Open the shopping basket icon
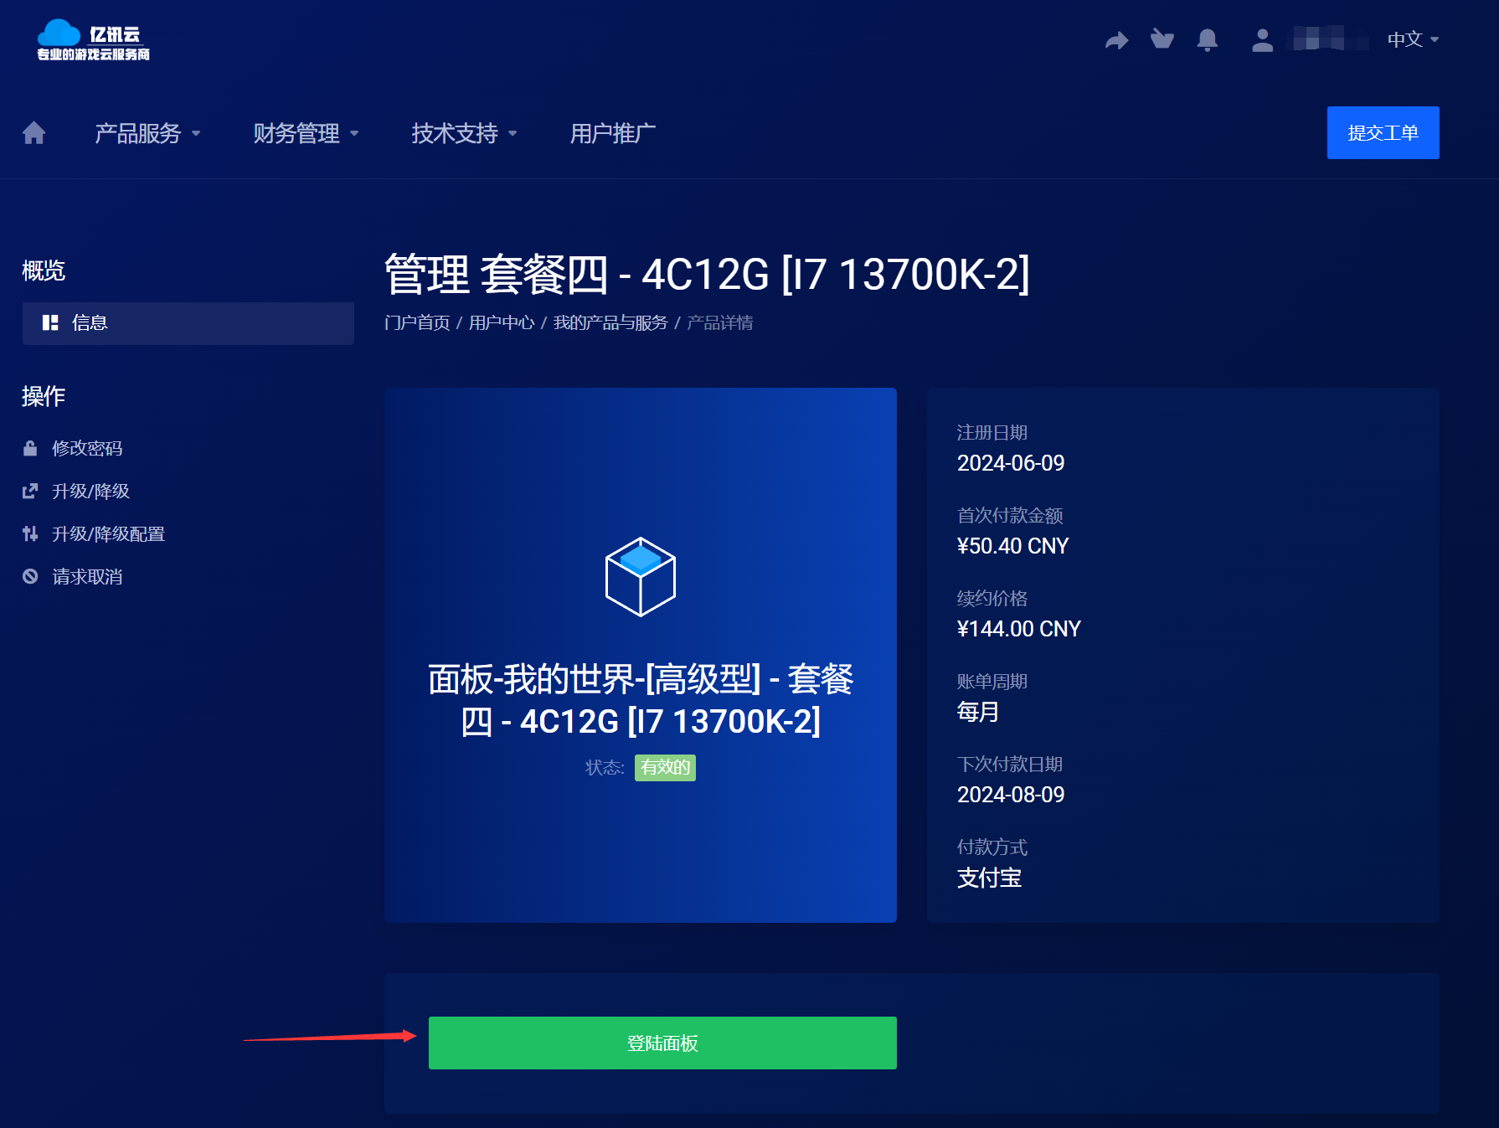Viewport: 1499px width, 1128px height. 1162,39
